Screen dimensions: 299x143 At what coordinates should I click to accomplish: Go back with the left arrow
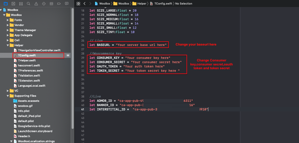[x=85, y=4]
